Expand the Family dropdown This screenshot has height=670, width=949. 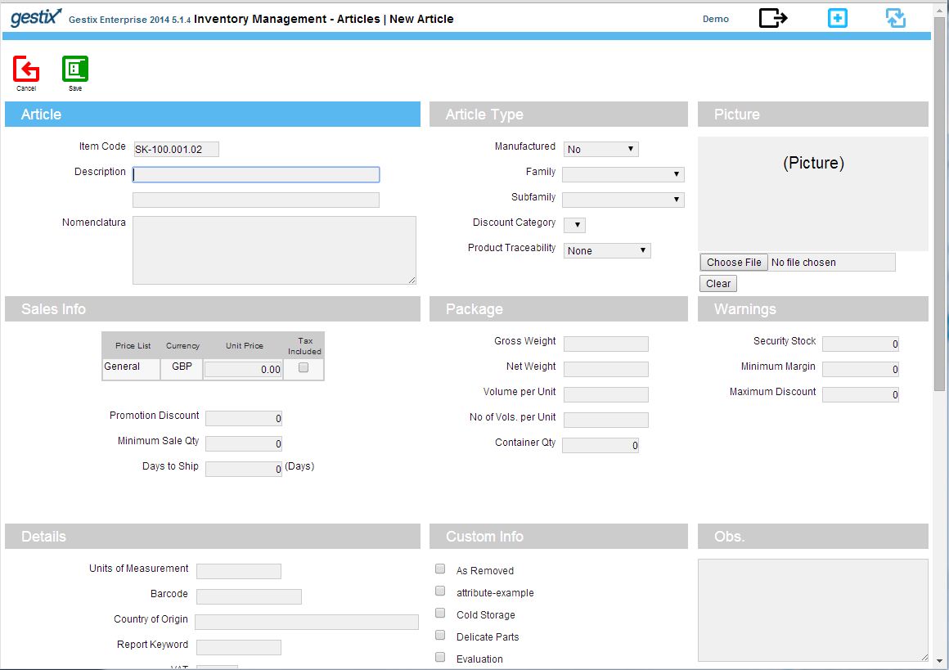coord(623,174)
